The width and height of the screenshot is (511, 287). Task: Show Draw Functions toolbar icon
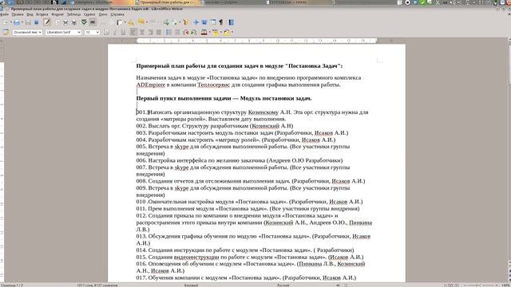coord(186,22)
